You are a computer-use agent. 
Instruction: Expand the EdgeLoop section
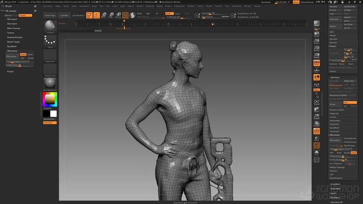334,113
